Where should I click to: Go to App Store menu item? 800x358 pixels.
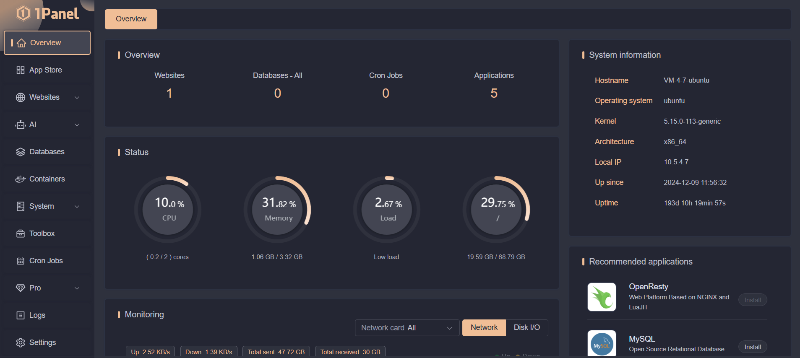coord(47,70)
